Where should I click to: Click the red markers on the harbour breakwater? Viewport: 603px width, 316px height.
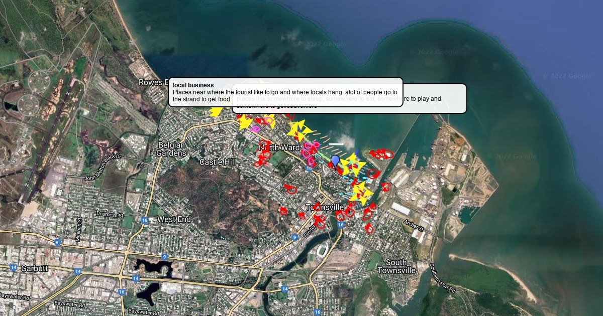(382, 153)
